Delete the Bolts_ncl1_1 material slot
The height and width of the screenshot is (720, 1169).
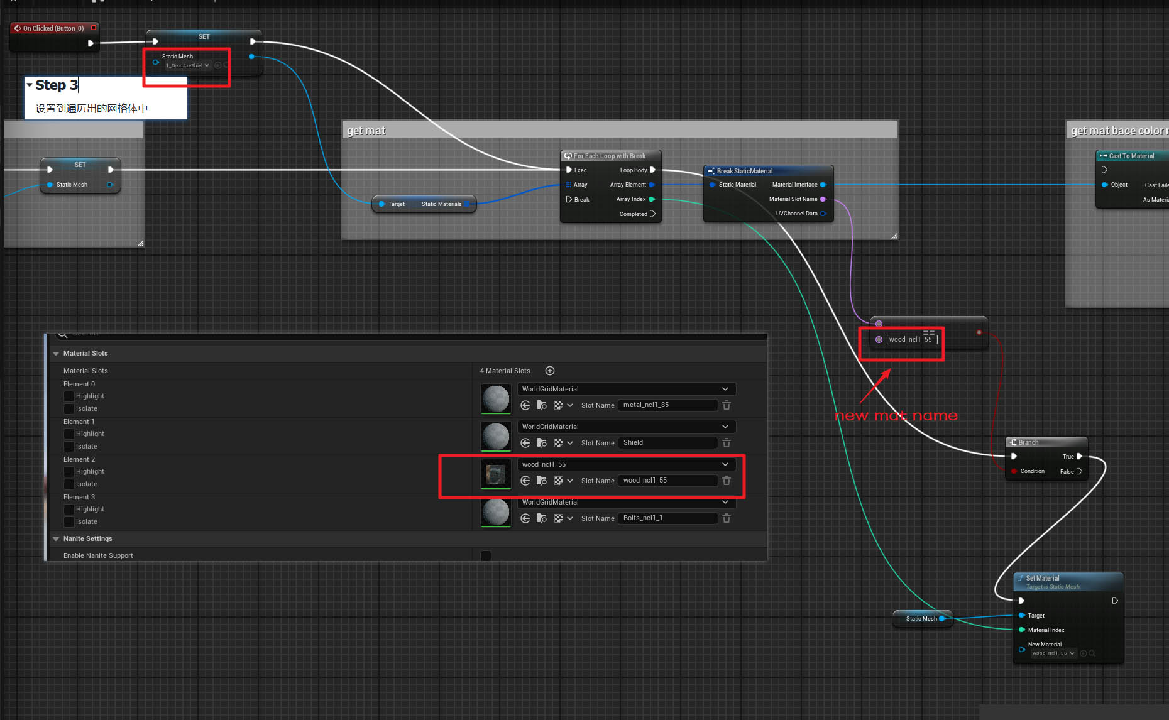pyautogui.click(x=727, y=518)
